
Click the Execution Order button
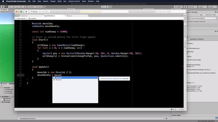click(x=211, y=15)
